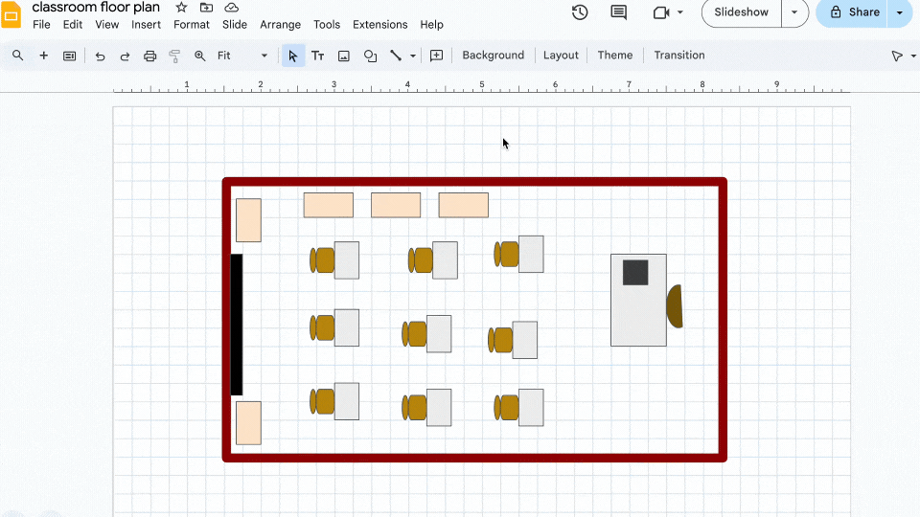
Task: Expand the line tool dropdown arrow
Action: click(x=413, y=56)
